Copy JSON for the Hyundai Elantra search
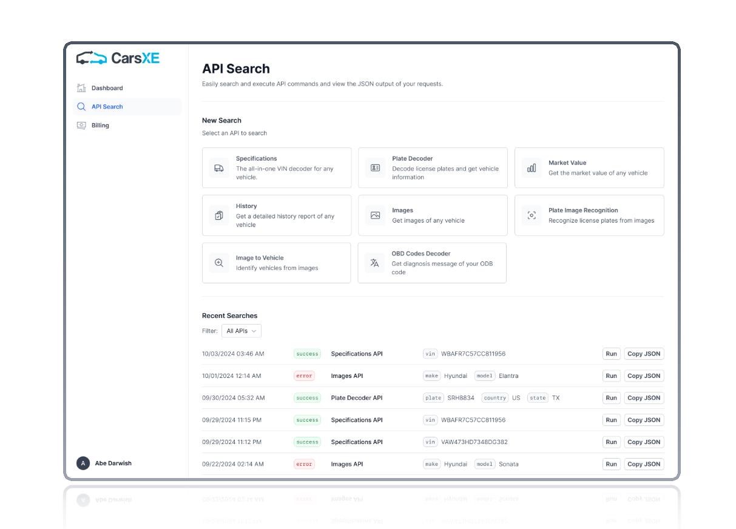 (x=644, y=376)
